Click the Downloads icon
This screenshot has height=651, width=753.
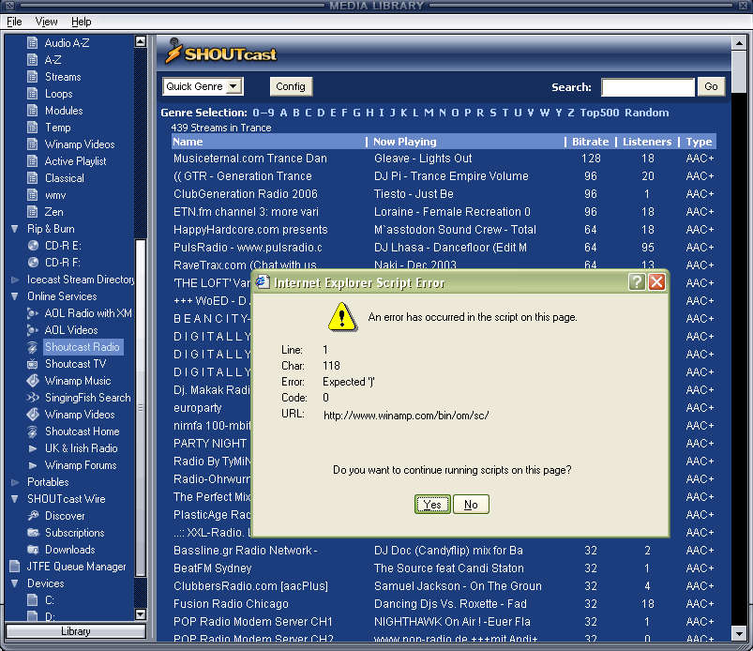[33, 550]
